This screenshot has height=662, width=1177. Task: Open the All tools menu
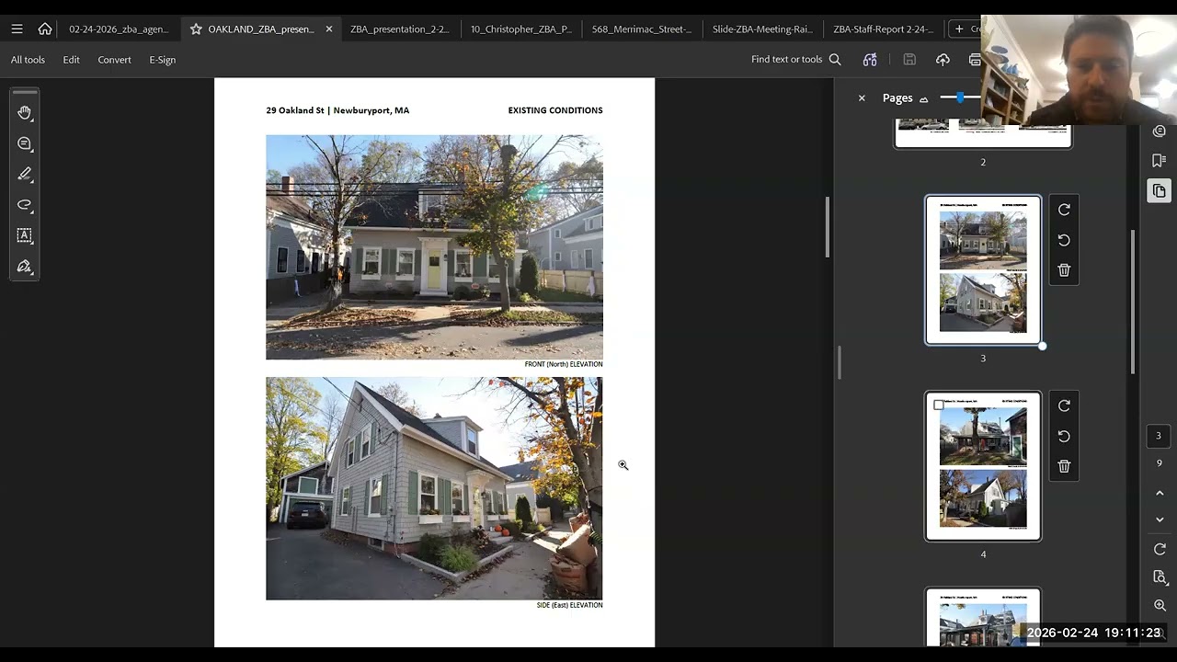point(28,60)
